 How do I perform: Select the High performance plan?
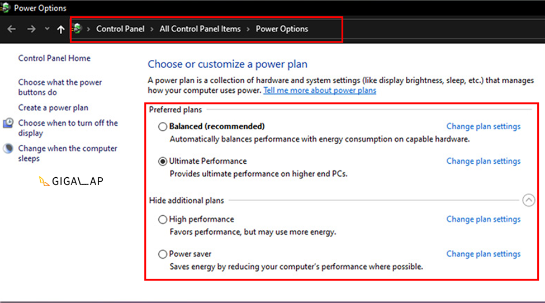click(x=163, y=220)
